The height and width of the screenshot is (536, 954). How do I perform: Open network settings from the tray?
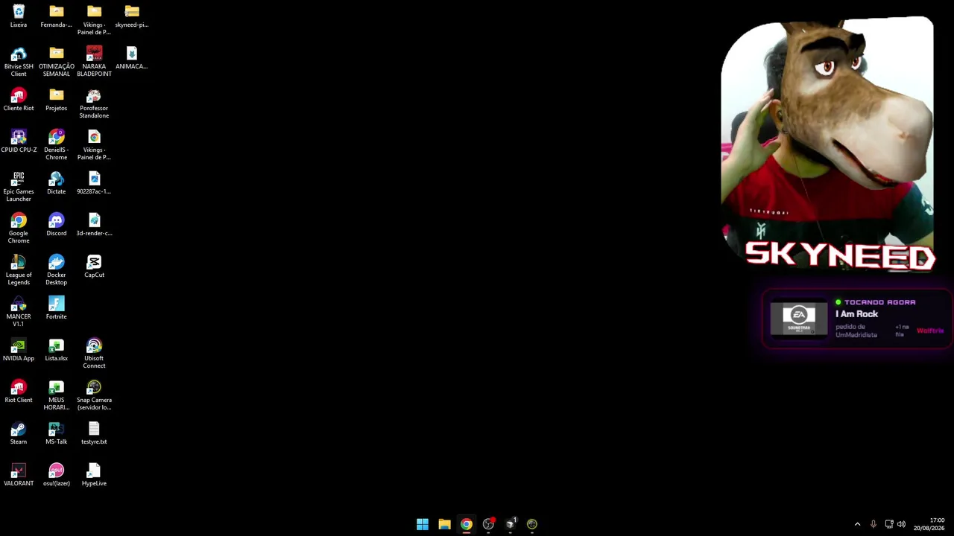pos(889,524)
